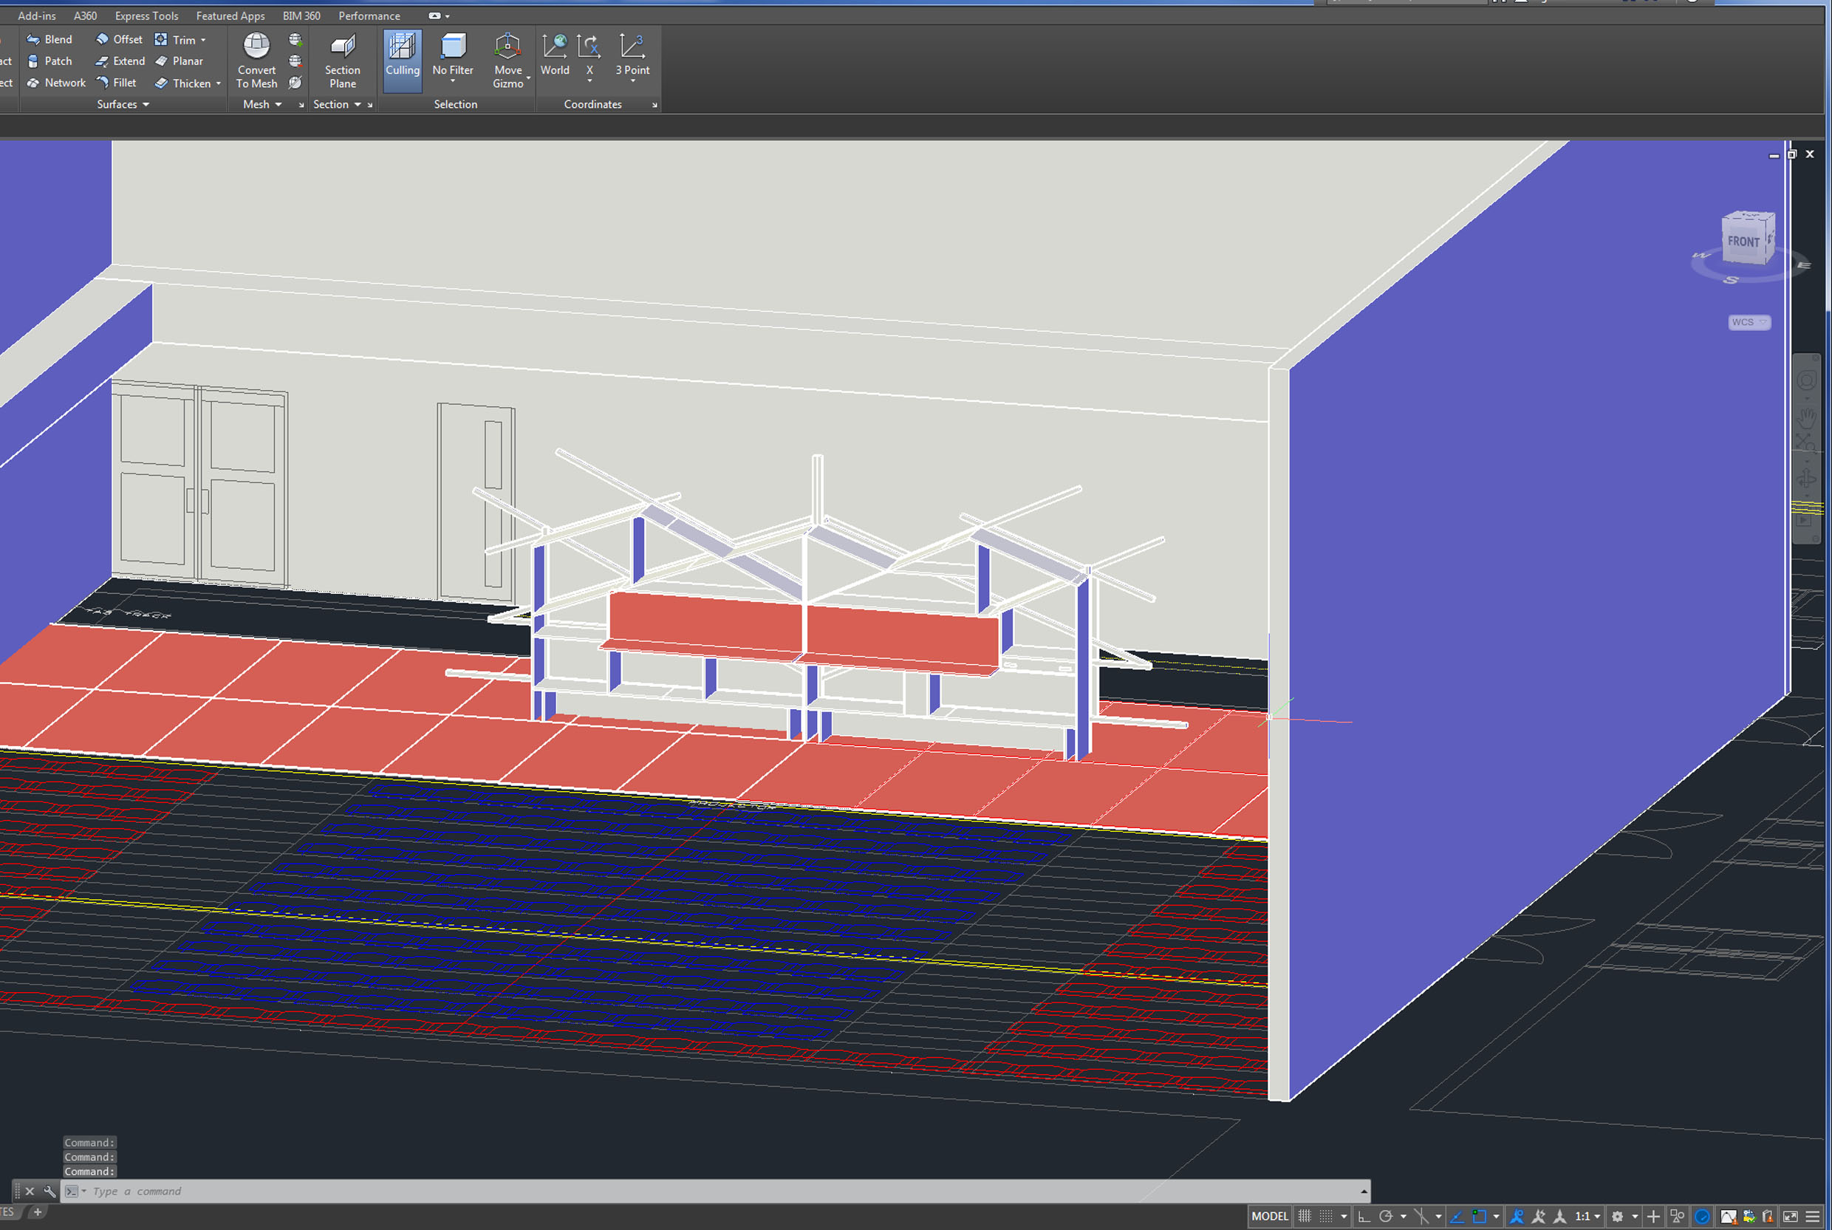Toggle ortho mode in status bar
This screenshot has width=1832, height=1230.
tap(1364, 1216)
